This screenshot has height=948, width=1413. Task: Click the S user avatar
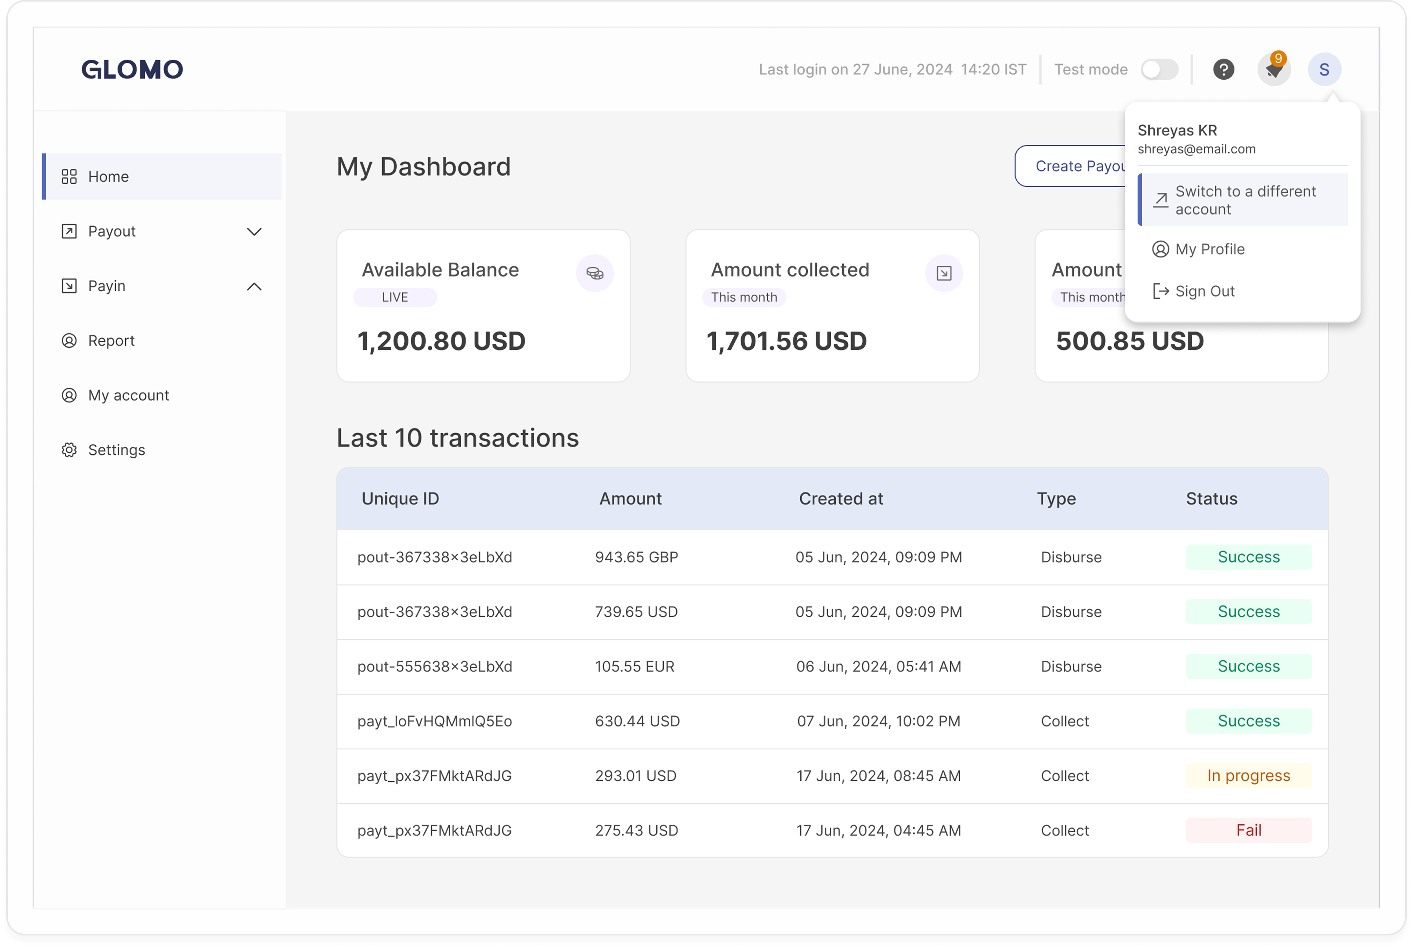coord(1324,69)
